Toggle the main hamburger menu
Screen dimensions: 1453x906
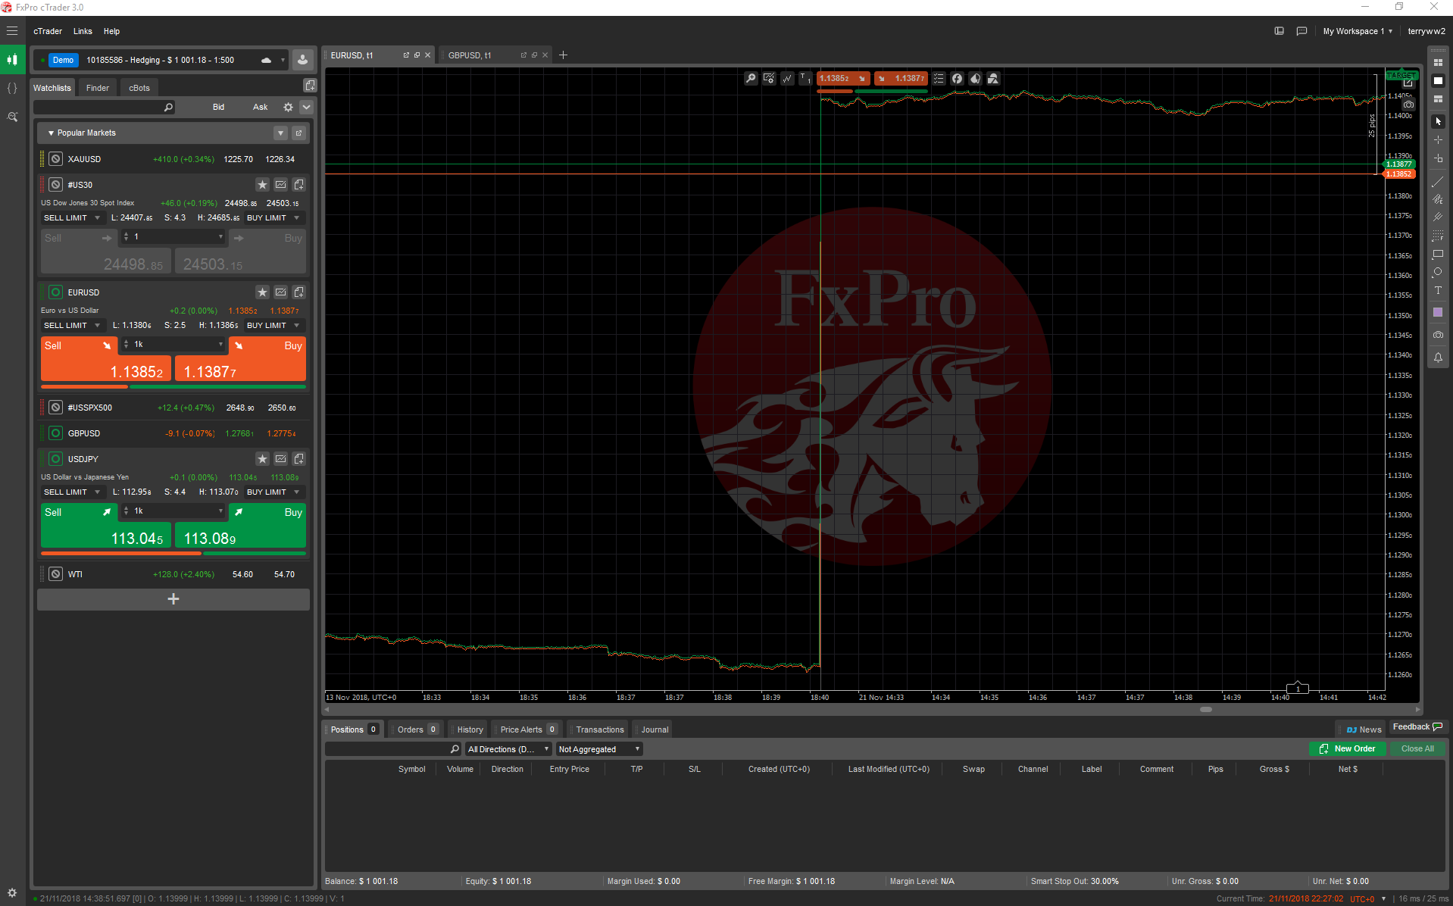(12, 31)
